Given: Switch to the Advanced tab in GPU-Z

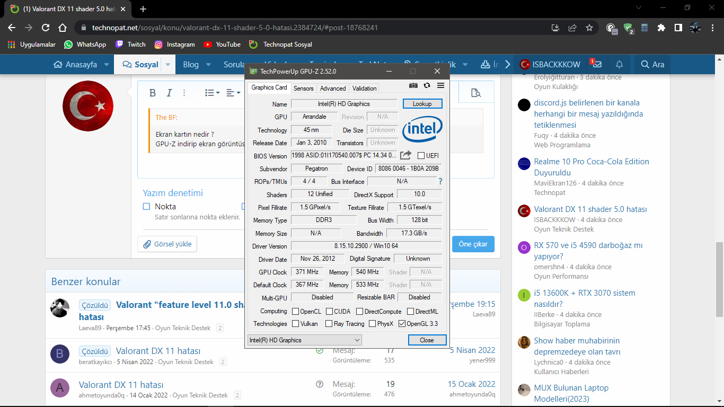Looking at the screenshot, I should [333, 89].
